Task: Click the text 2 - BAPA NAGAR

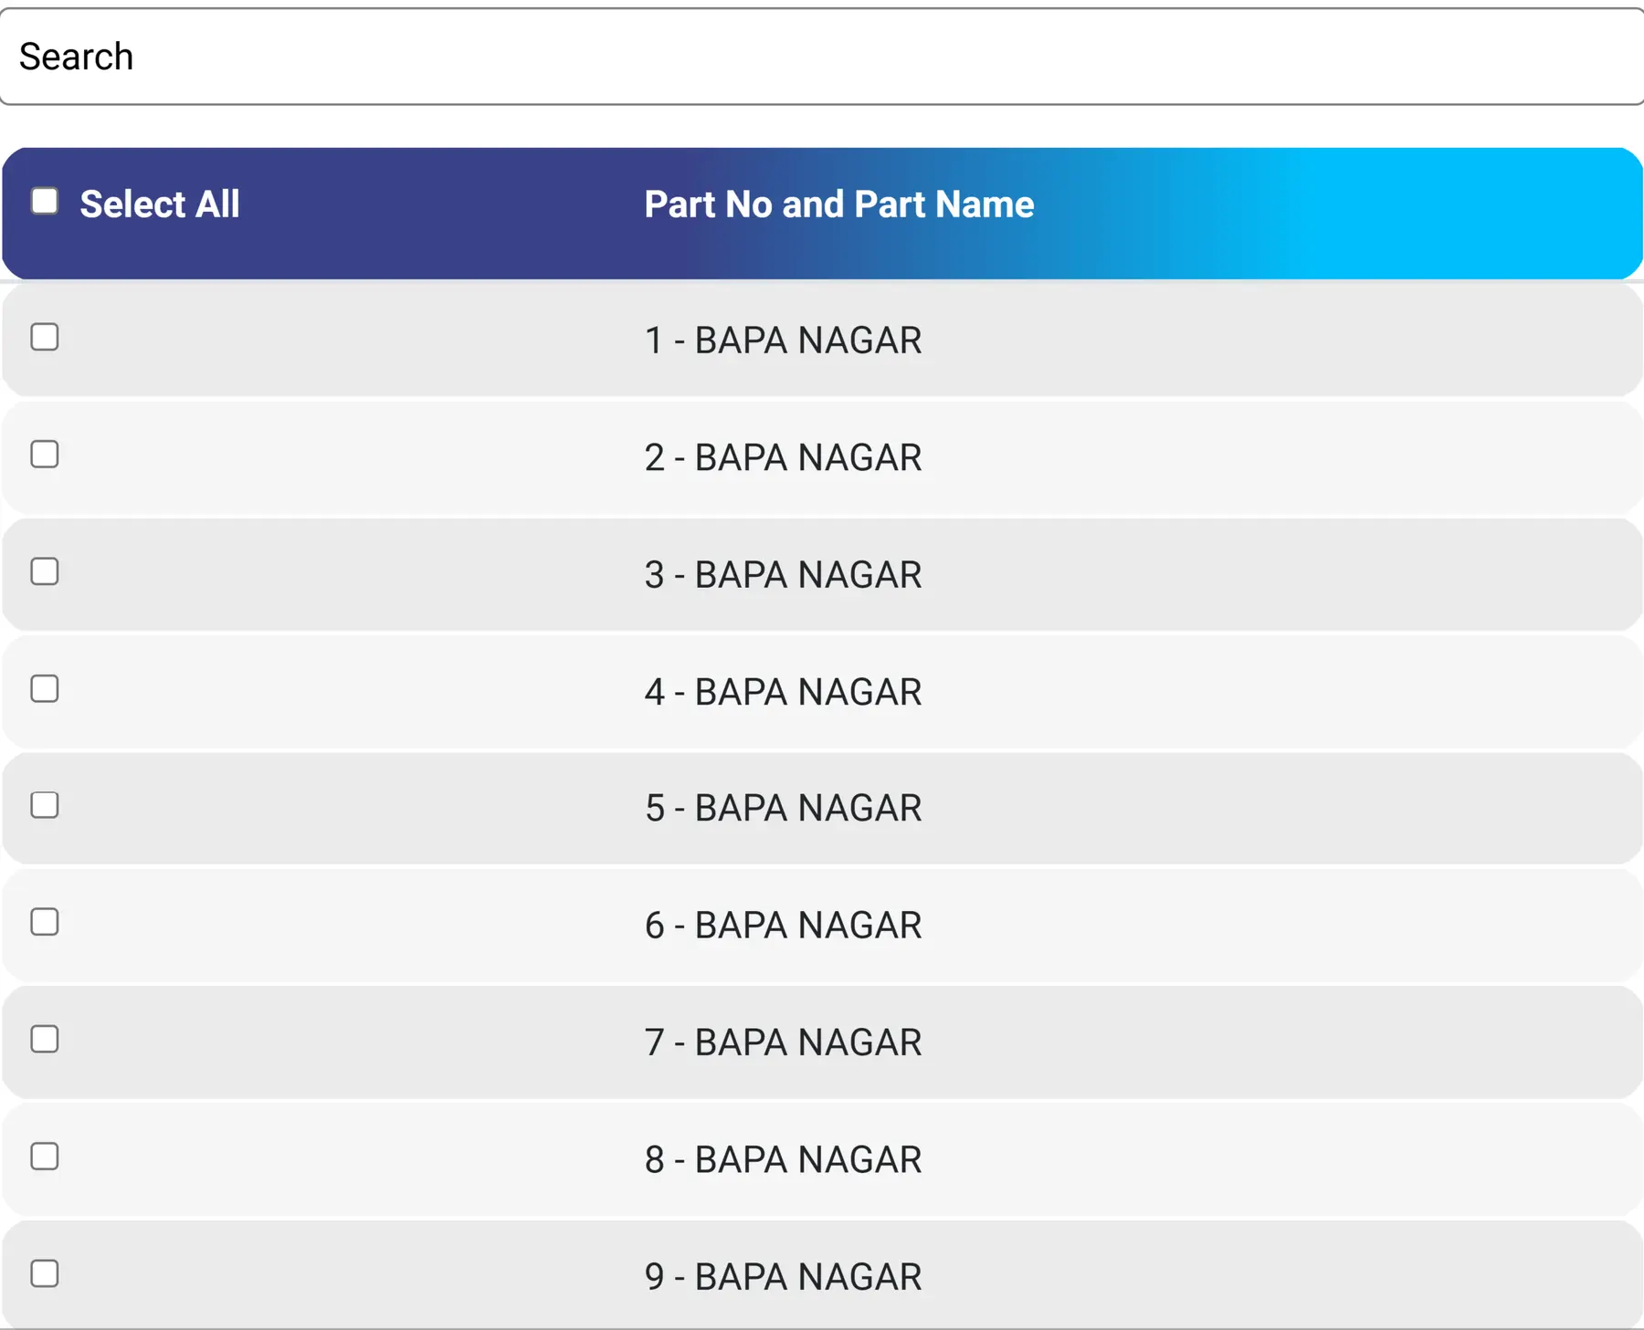Action: (x=784, y=457)
